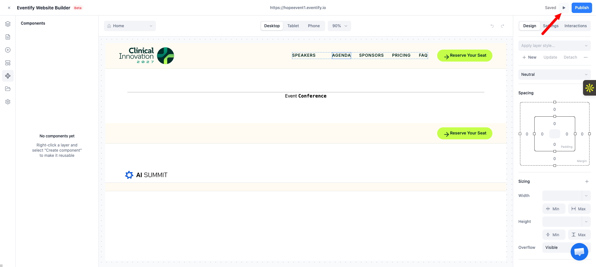Click the lower Reserve Your Seat button
Screen dimensions: 596x267
[464, 133]
